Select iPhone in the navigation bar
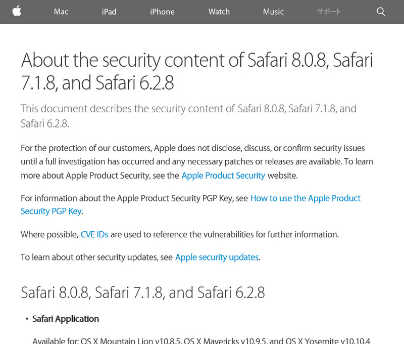Screen dimensions: 404x344 coord(162,12)
